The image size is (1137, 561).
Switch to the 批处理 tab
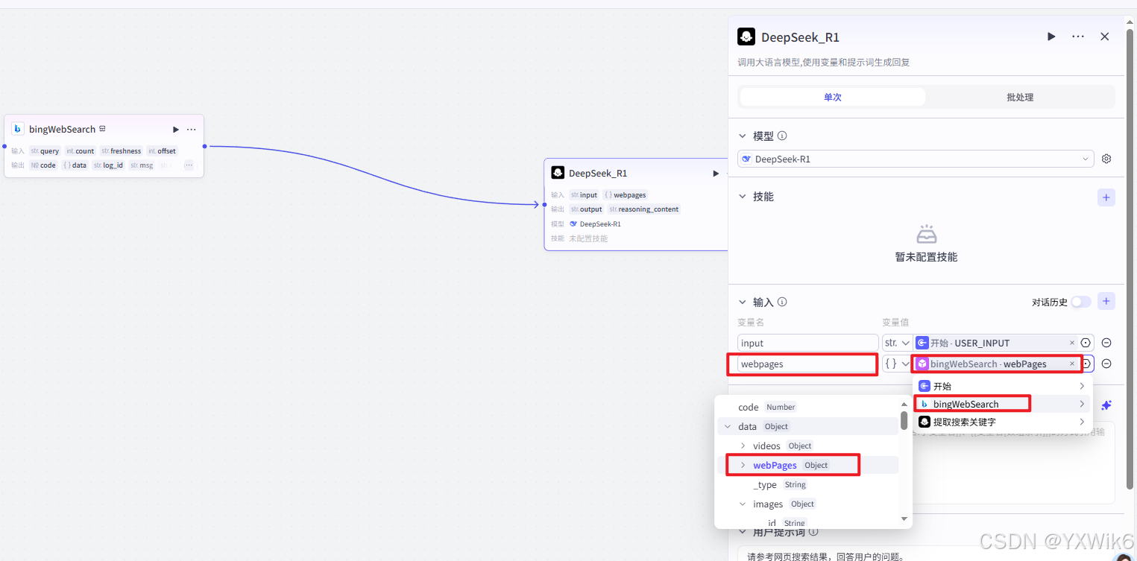tap(1020, 97)
